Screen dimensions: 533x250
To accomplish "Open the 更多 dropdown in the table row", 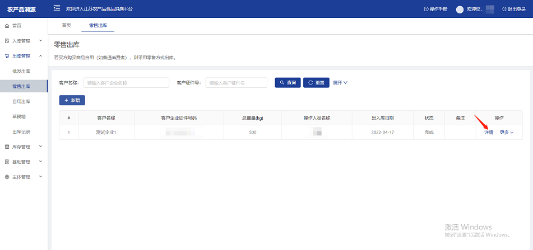I will pos(506,133).
